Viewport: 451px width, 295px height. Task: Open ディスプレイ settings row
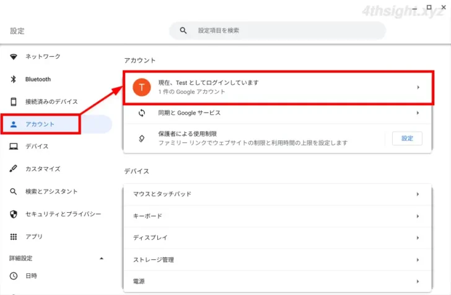coord(278,238)
